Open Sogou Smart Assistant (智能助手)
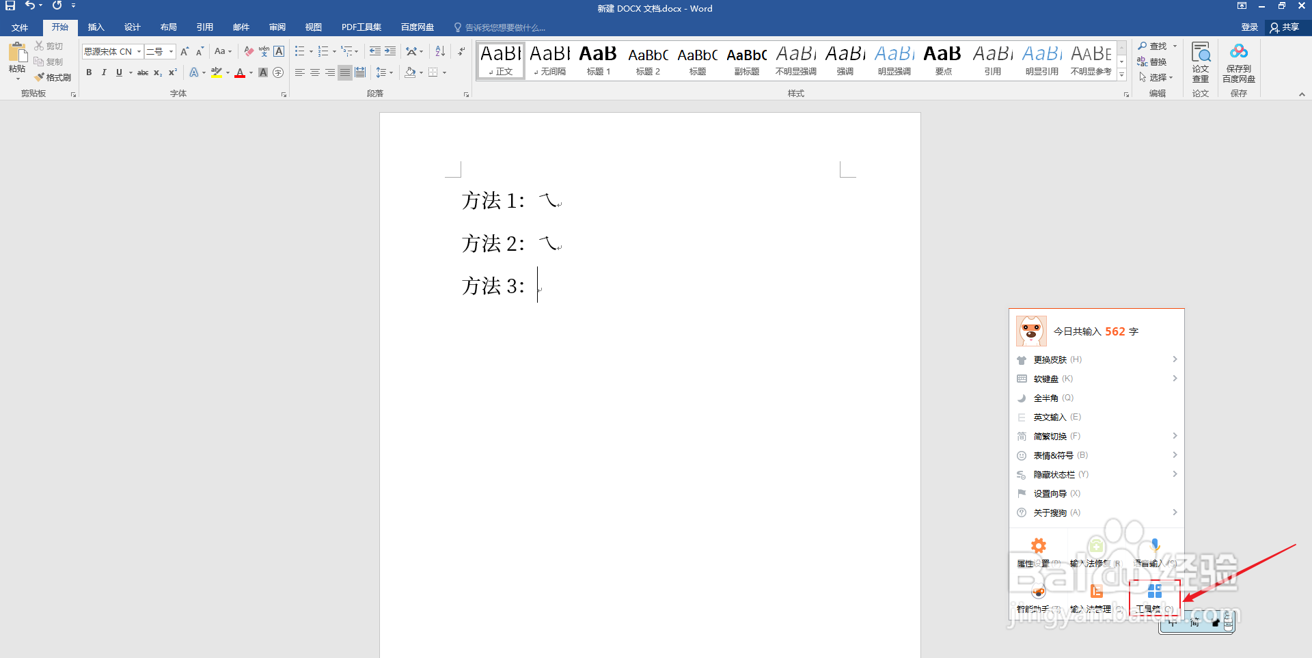Viewport: 1312px width, 658px height. (1039, 598)
